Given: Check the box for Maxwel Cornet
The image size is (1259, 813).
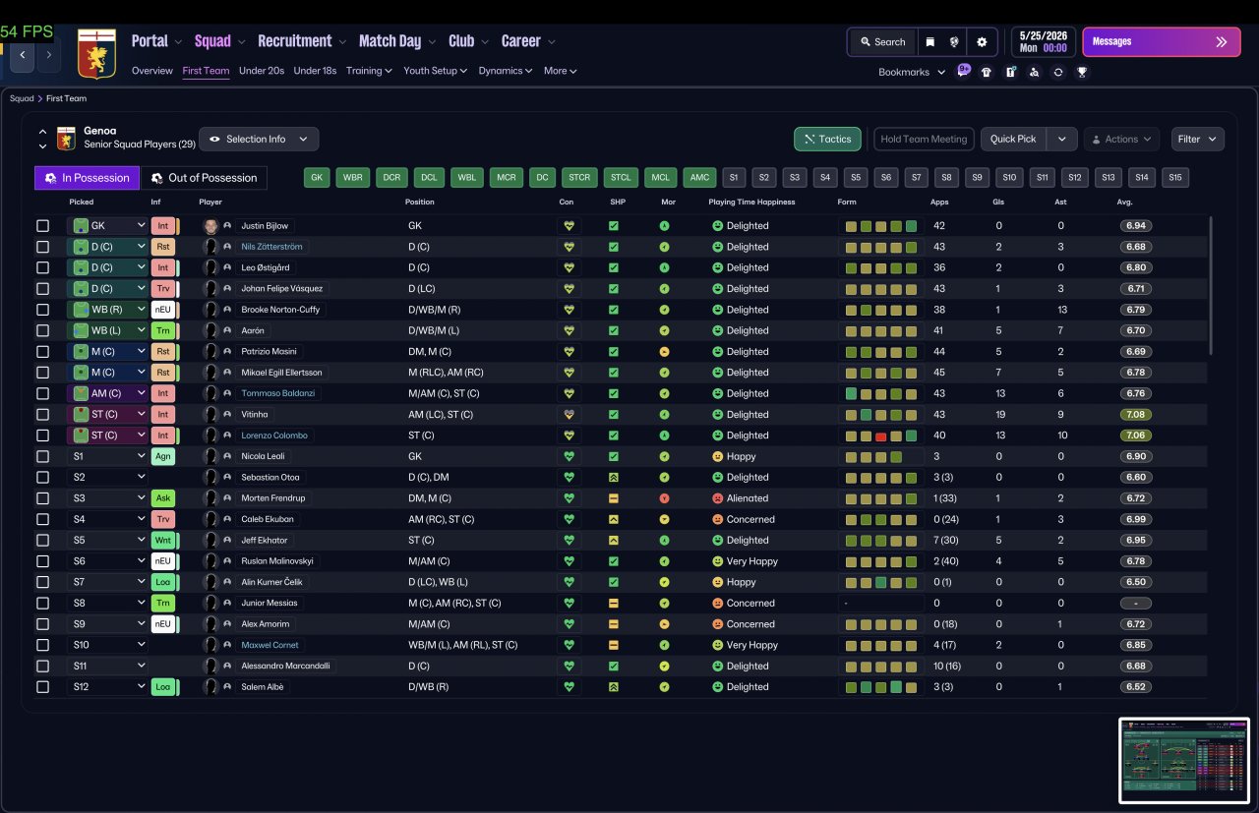Looking at the screenshot, I should (42, 646).
